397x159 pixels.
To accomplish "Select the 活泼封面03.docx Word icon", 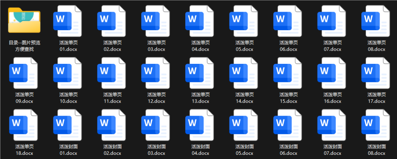I will tap(155, 125).
